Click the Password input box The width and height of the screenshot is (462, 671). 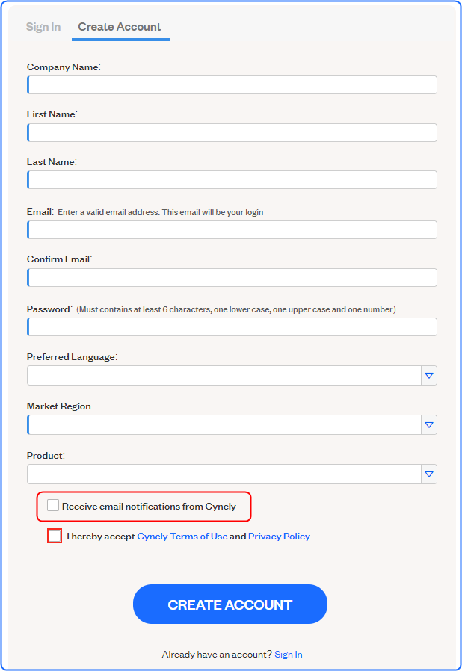tap(232, 327)
